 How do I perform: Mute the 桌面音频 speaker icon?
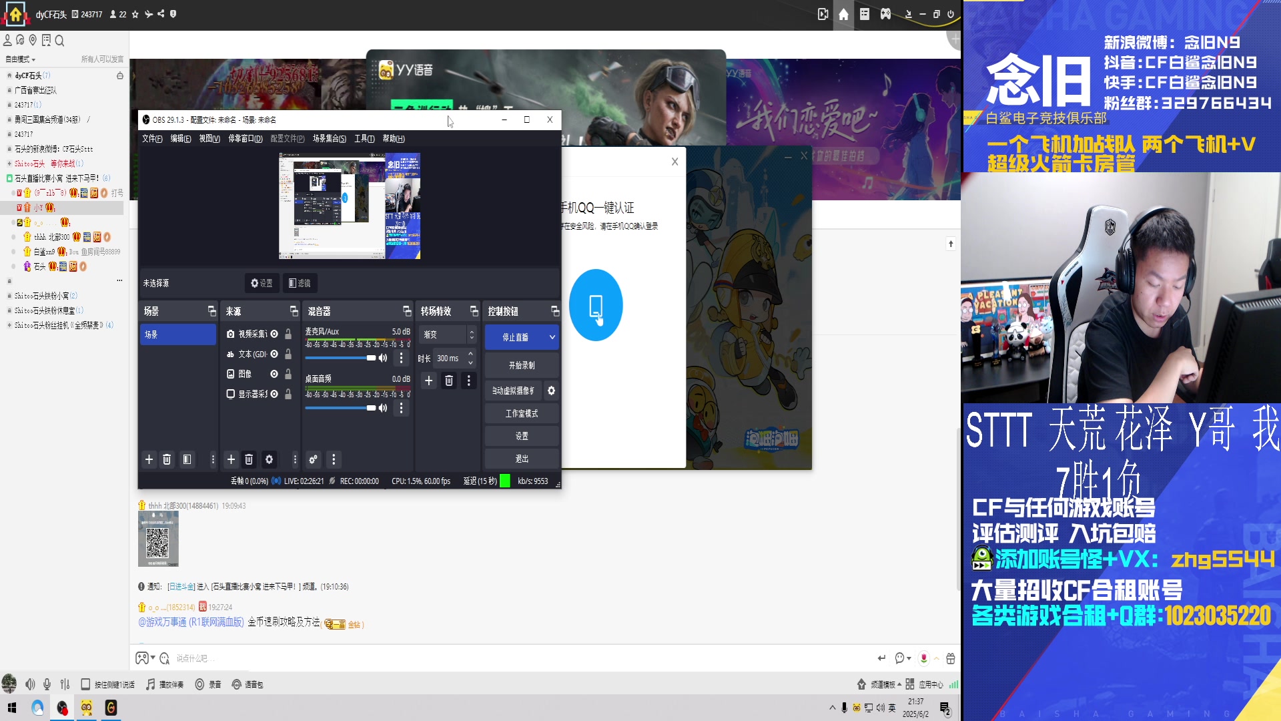point(383,408)
